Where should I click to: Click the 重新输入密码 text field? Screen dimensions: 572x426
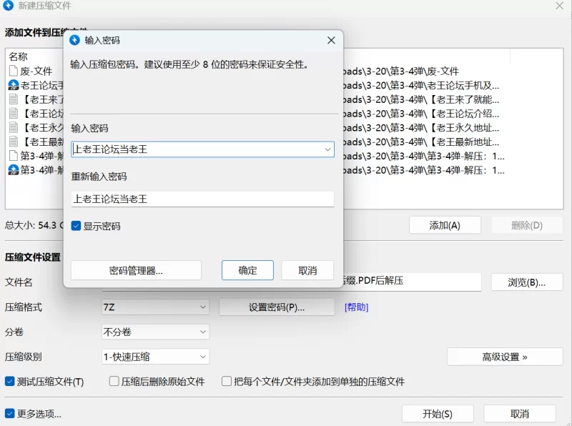coord(202,199)
